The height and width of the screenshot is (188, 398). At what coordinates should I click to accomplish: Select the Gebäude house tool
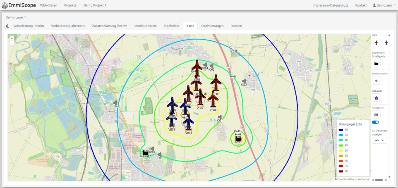coord(376,98)
